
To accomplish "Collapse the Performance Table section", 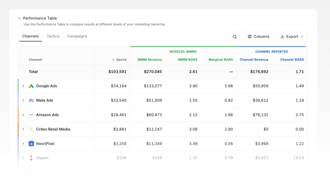I will coord(19,18).
